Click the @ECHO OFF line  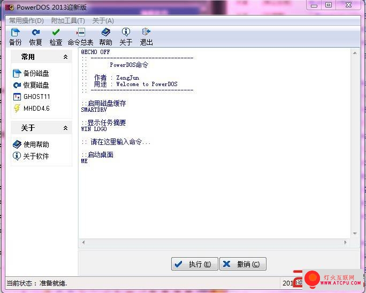[95, 52]
